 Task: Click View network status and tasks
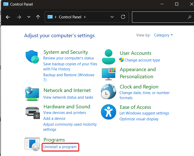(68, 97)
